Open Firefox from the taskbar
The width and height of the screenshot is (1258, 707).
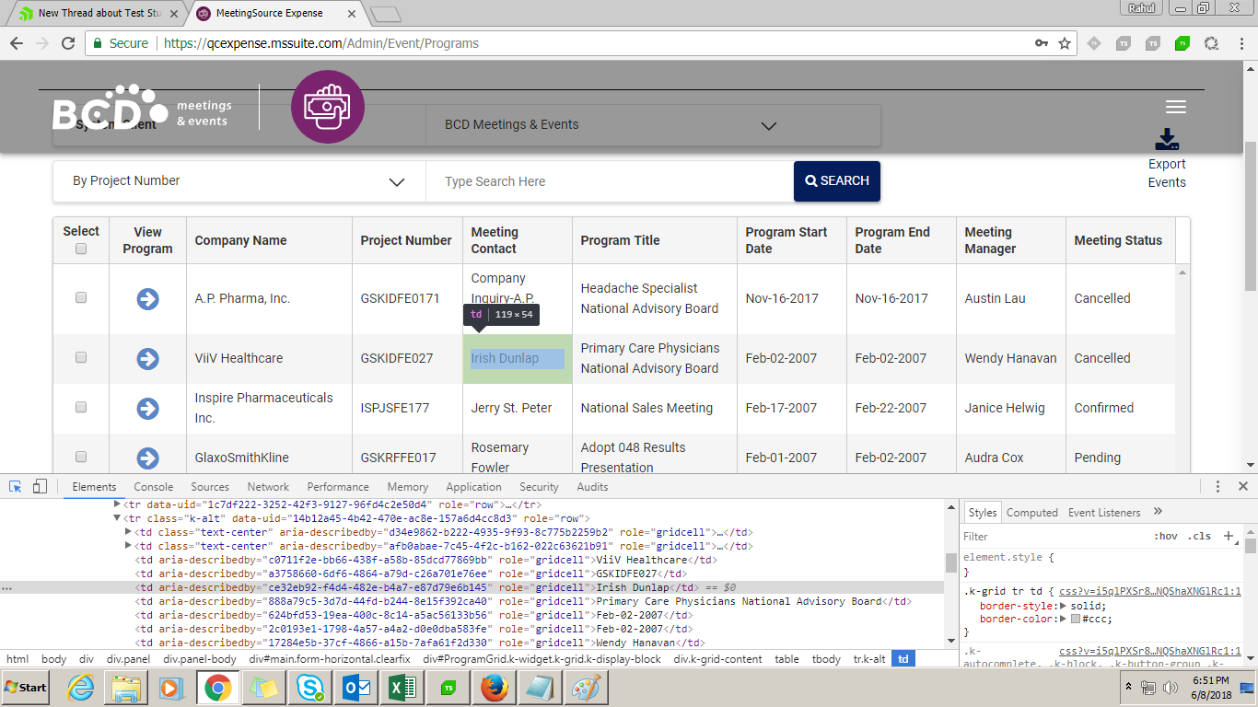click(x=495, y=688)
